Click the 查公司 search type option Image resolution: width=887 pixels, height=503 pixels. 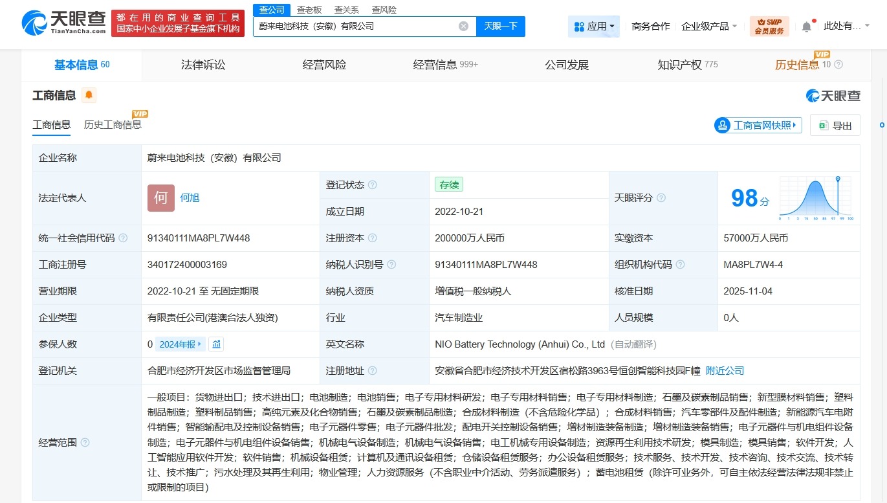[x=271, y=9]
